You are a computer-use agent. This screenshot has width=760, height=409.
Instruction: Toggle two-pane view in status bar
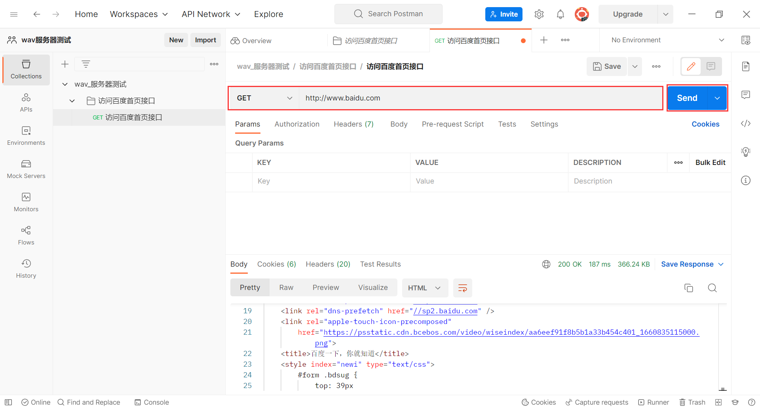tap(718, 402)
